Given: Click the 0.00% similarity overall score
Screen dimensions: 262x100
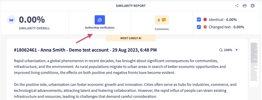Looking at the screenshot, I should click(x=32, y=20).
